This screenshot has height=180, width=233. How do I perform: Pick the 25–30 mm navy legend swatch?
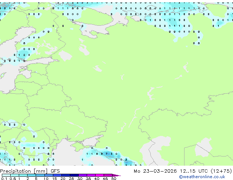[x=74, y=175]
